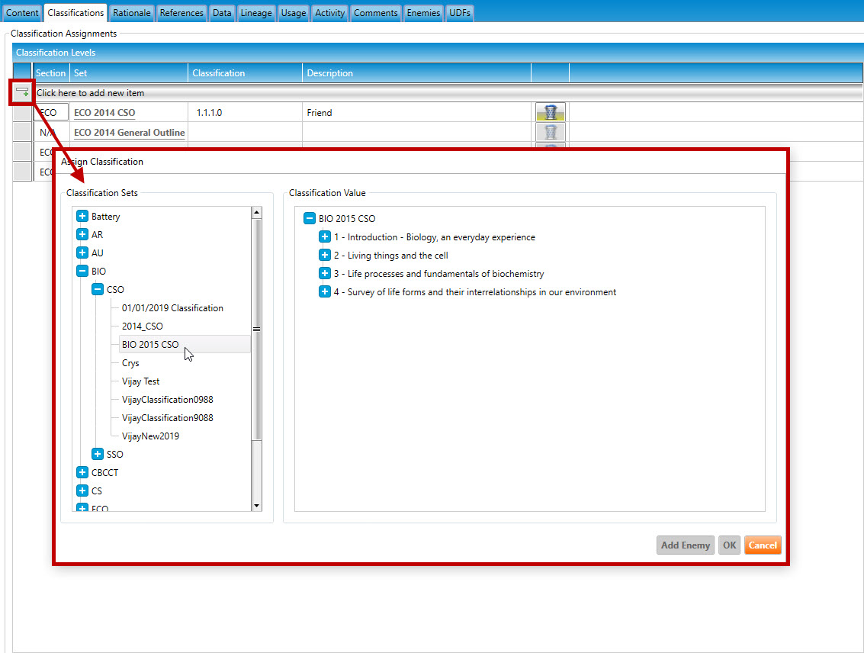864x653 pixels.
Task: Expand the AR tree node
Action: (x=82, y=235)
